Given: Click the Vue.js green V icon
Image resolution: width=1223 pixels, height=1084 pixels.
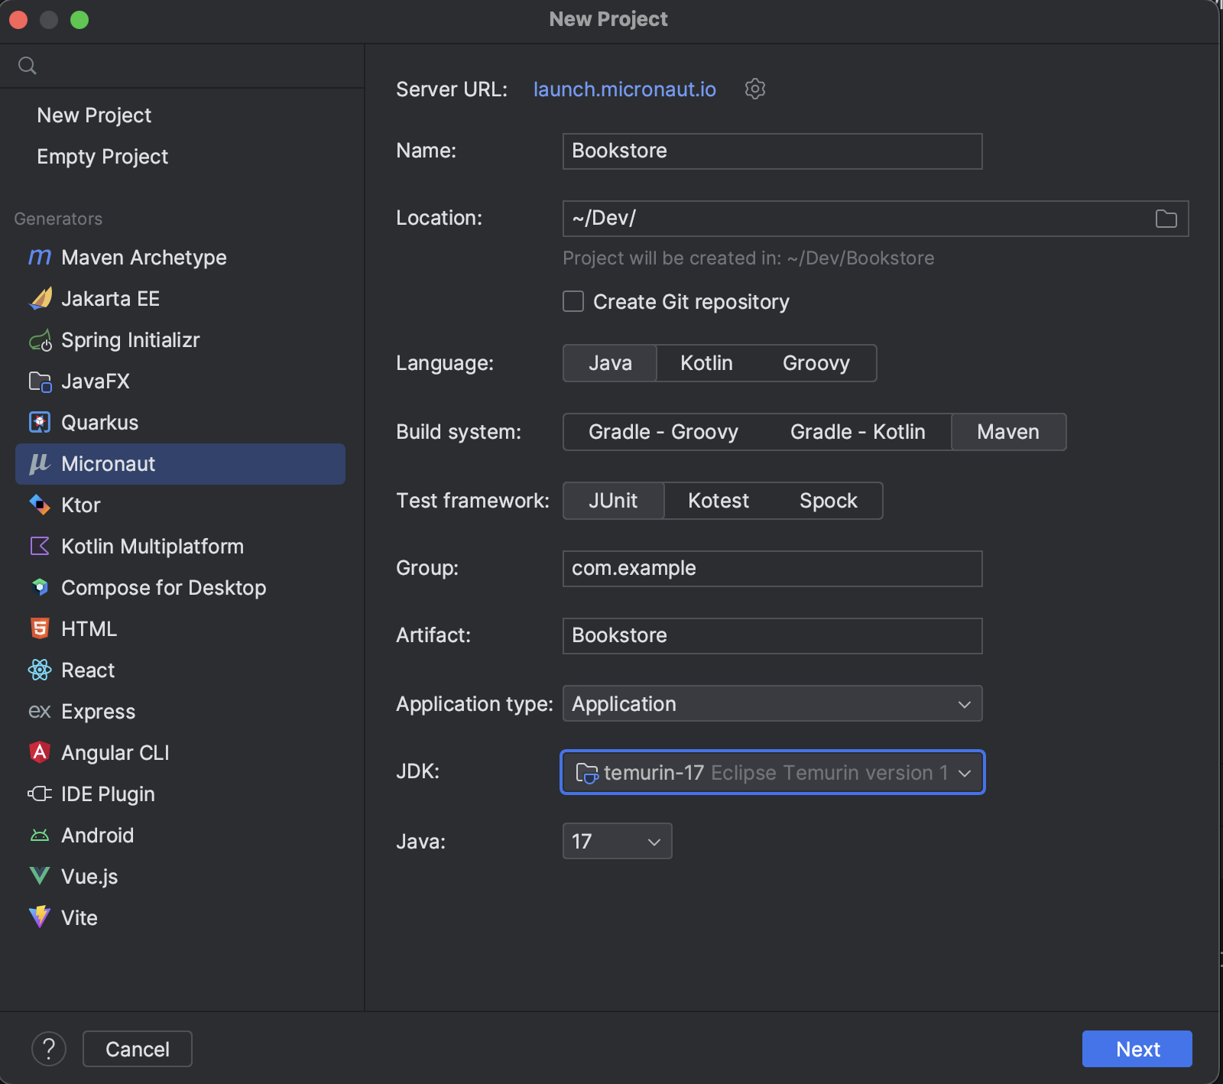Looking at the screenshot, I should tap(40, 876).
